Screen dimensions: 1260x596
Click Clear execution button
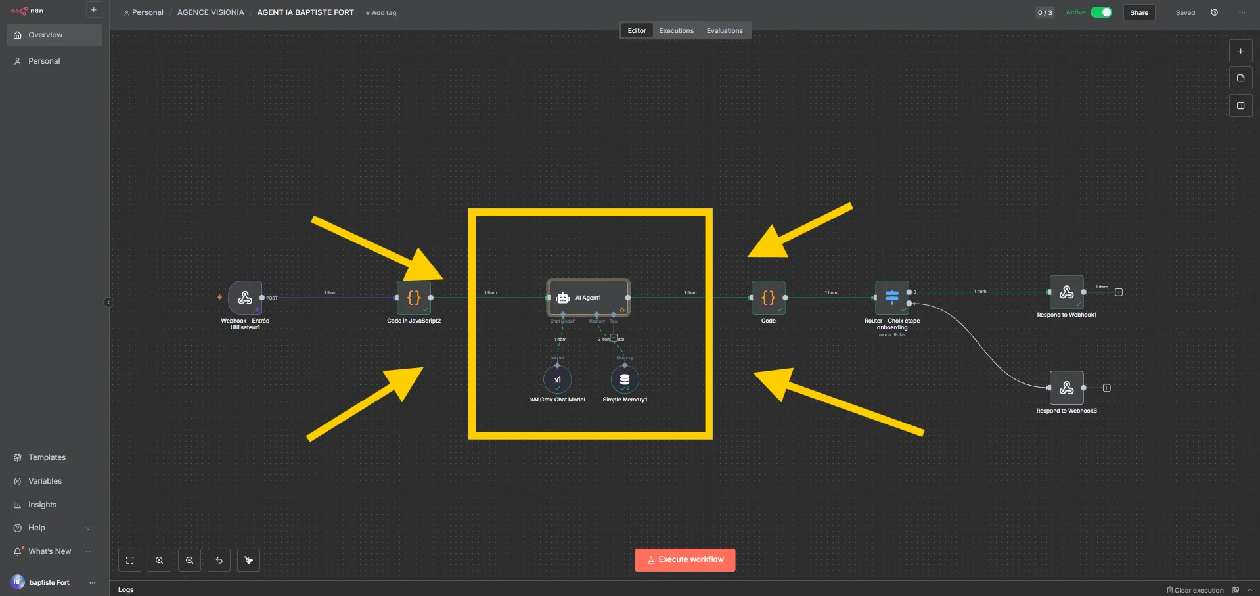pyautogui.click(x=1195, y=590)
